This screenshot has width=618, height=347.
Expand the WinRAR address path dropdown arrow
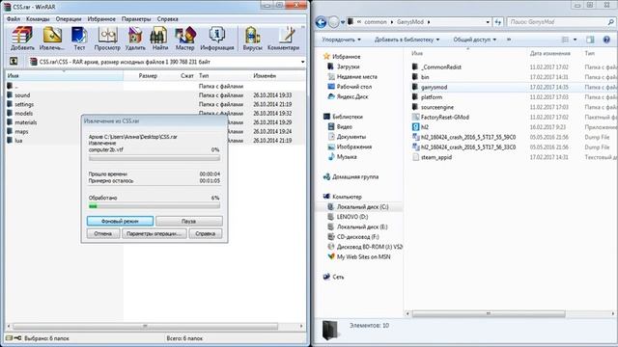[x=302, y=62]
